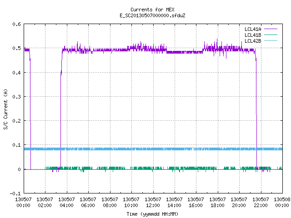Click the 10:00 x-axis tick label
This screenshot has width=291, height=218.
pyautogui.click(x=131, y=205)
